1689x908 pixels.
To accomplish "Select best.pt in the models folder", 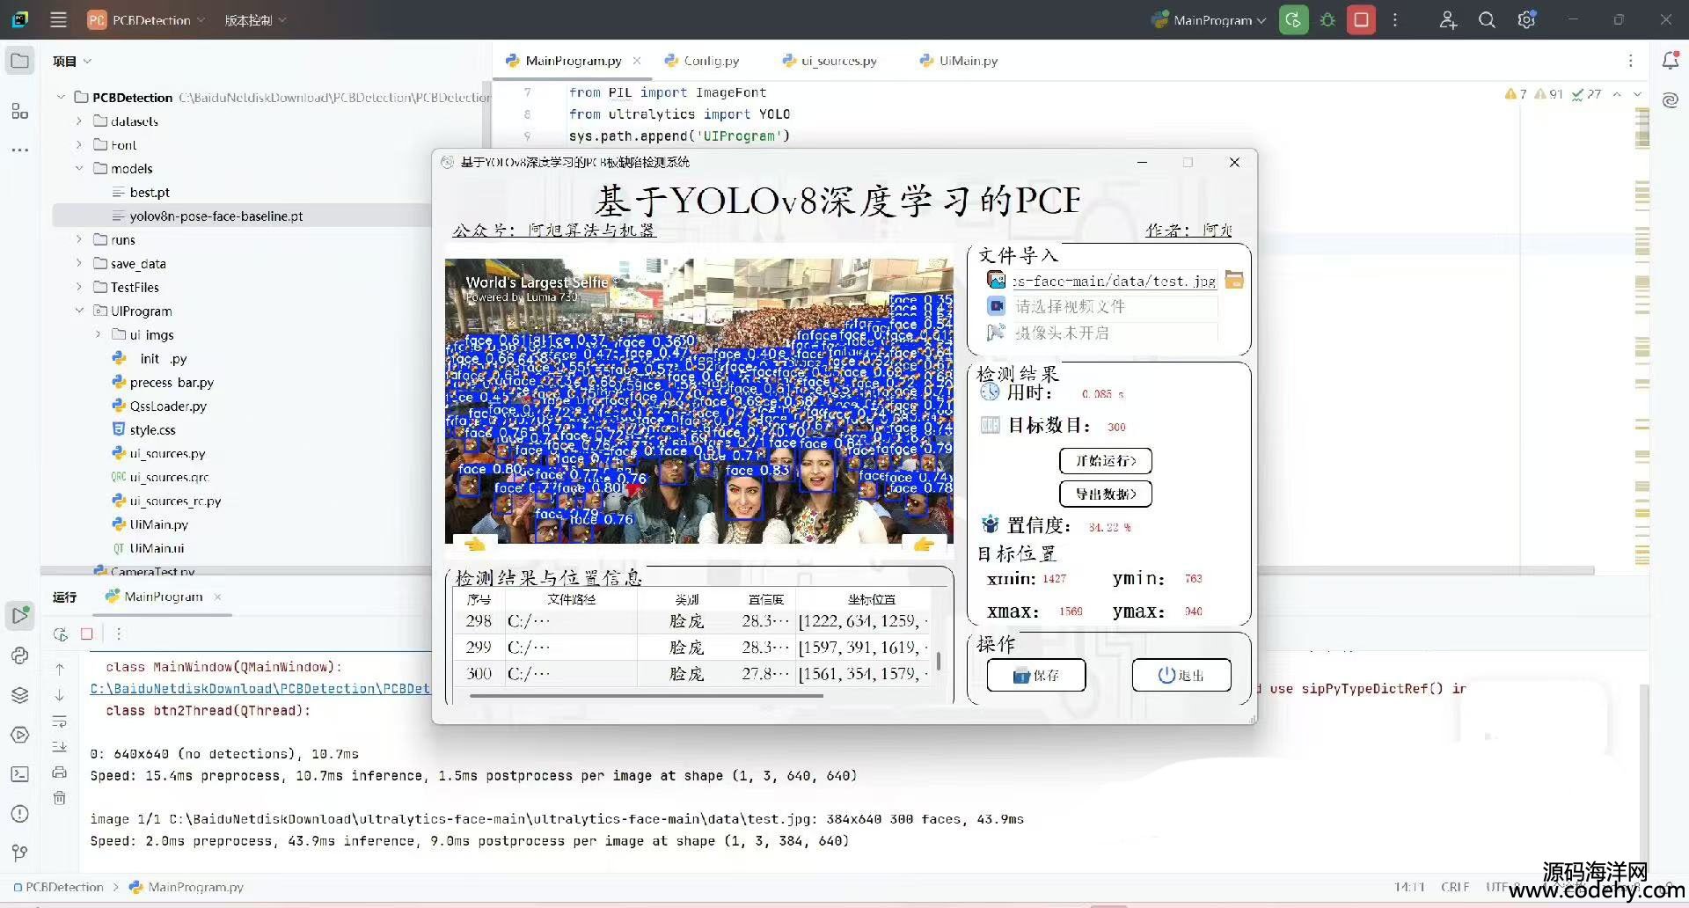I will [x=150, y=193].
